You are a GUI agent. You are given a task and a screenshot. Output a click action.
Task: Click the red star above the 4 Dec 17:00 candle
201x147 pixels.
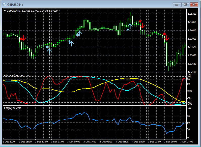(x=140, y=21)
